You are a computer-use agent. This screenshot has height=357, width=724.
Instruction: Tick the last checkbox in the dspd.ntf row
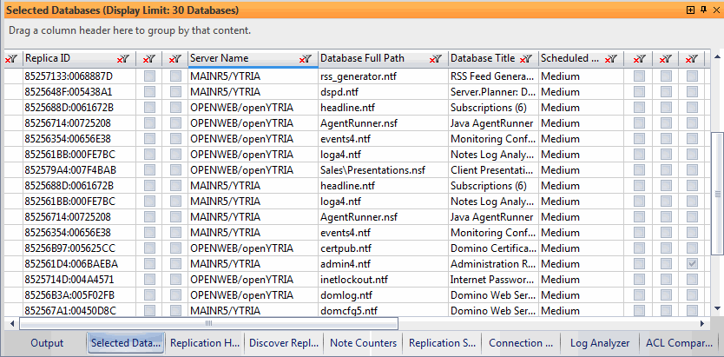[x=692, y=91]
